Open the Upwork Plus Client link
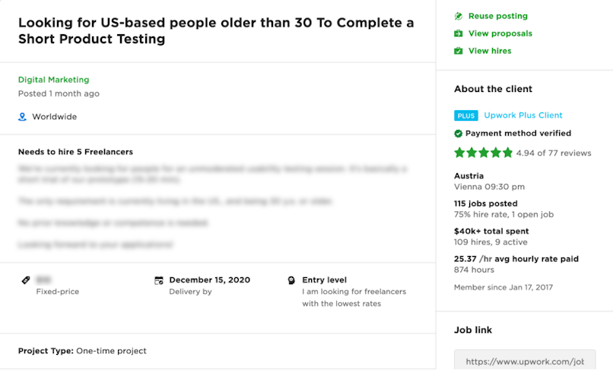Image resolution: width=613 pixels, height=370 pixels. pyautogui.click(x=523, y=115)
